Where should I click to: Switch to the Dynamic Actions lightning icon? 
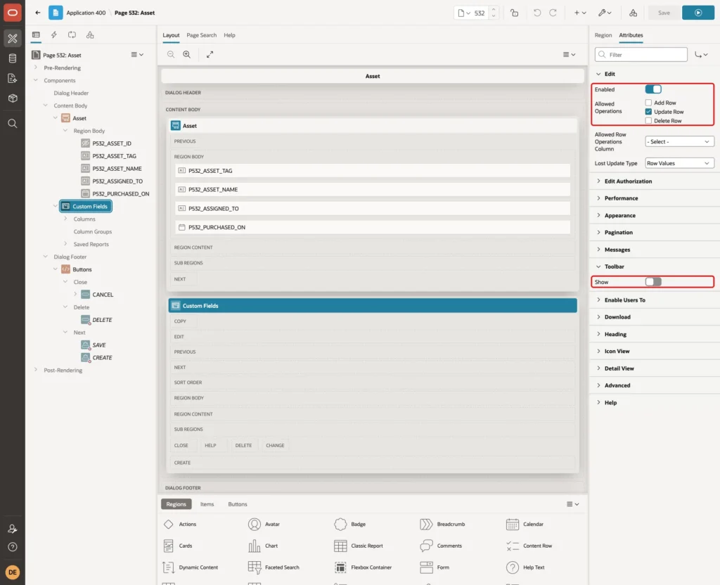tap(53, 35)
